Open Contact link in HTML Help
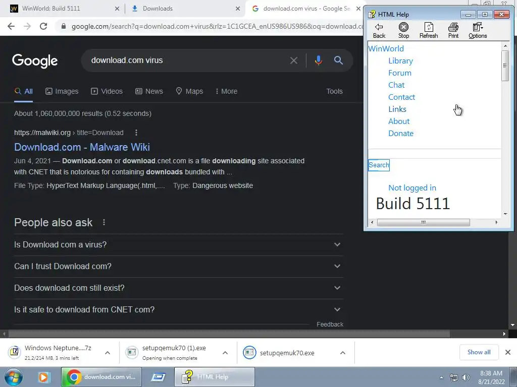 pyautogui.click(x=401, y=97)
